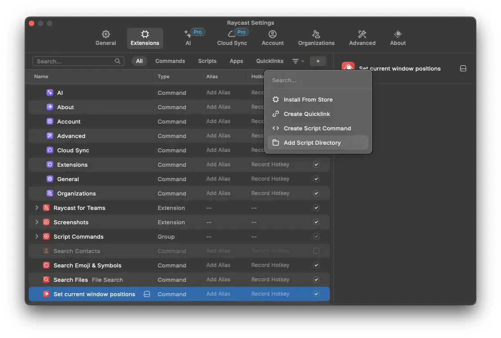Click the popup menu search field
This screenshot has height=338, width=501.
(x=318, y=80)
